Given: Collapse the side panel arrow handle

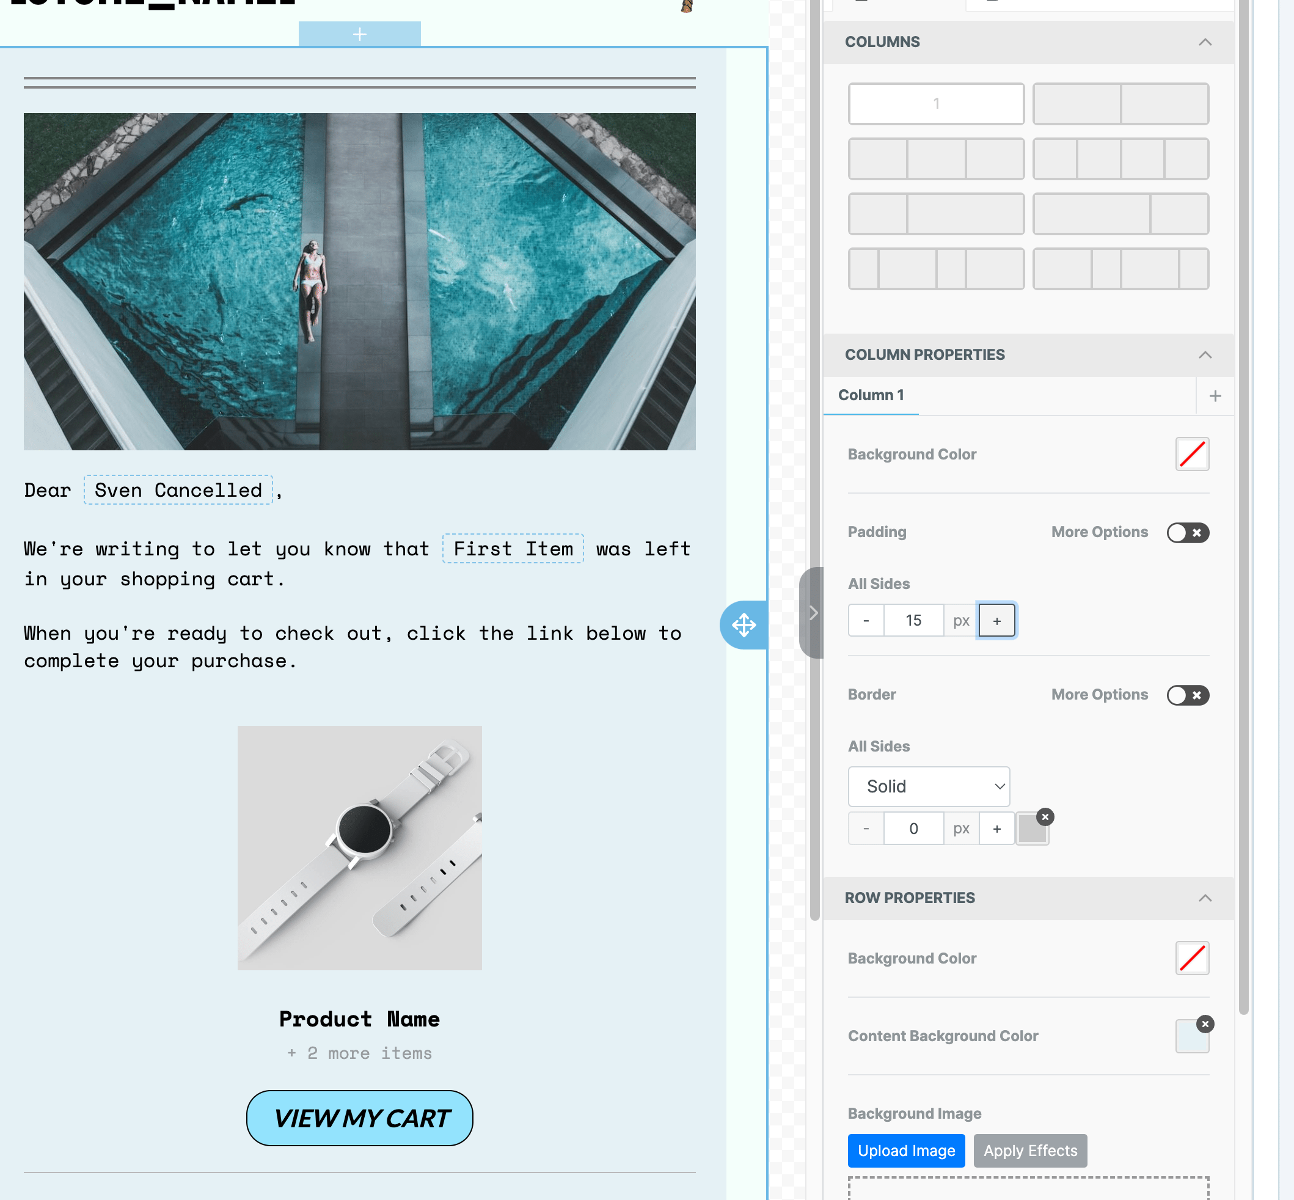Looking at the screenshot, I should (x=812, y=612).
